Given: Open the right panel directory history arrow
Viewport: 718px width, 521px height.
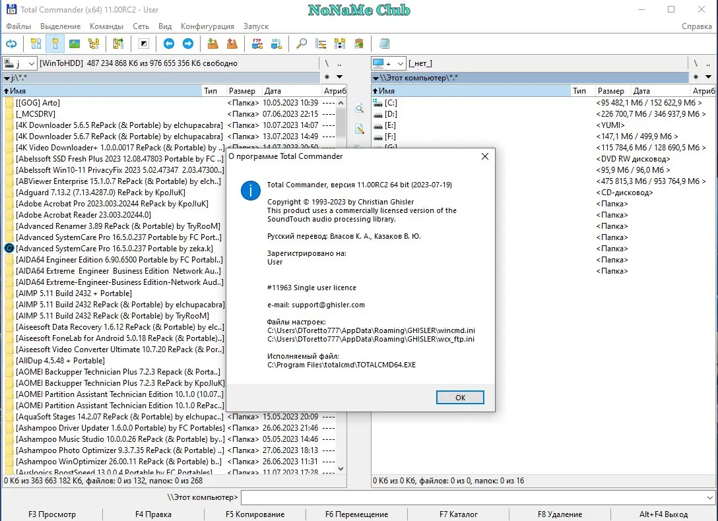Looking at the screenshot, I should pos(708,77).
